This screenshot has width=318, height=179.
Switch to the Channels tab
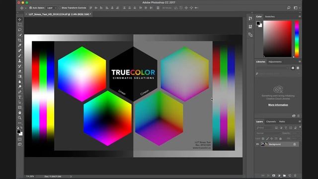271,121
